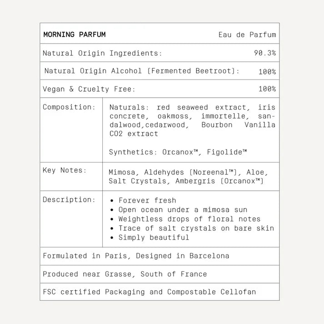This screenshot has width=324, height=324.
Task: Click the FSC certified Packaging row
Action: [149, 292]
